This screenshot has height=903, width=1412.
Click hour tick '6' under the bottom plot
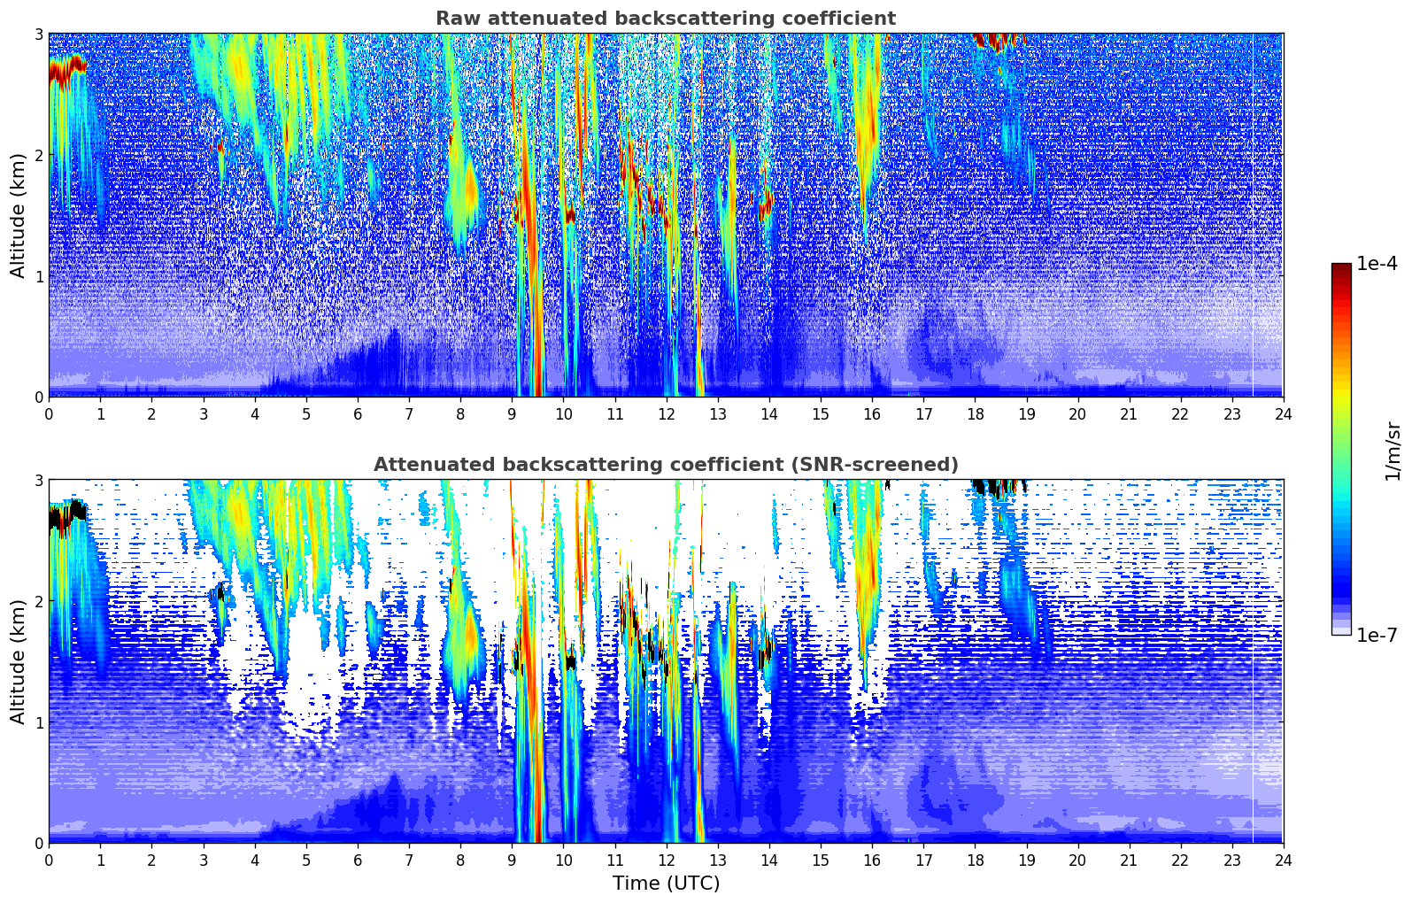coord(358,860)
